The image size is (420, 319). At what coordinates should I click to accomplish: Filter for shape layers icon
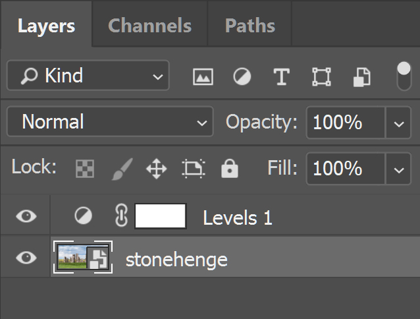[x=321, y=77]
